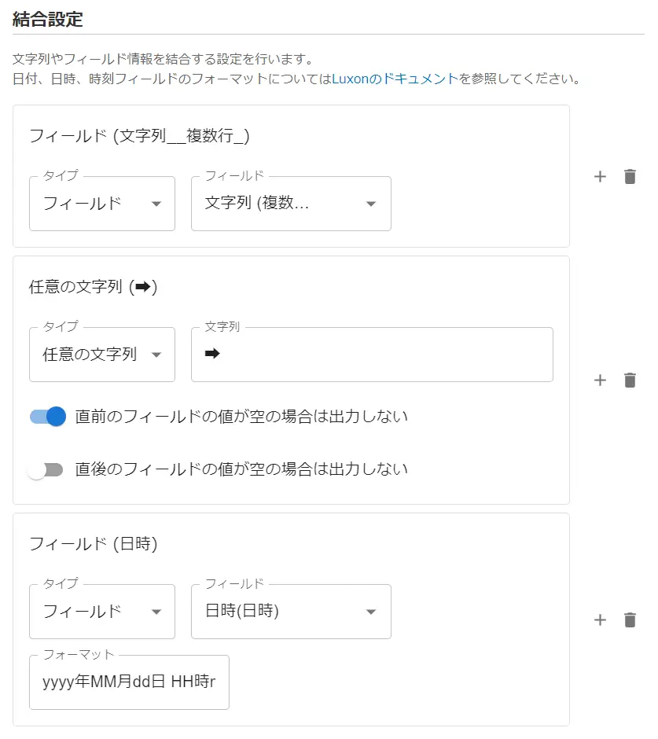Image resolution: width=658 pixels, height=739 pixels.
Task: Open the 任意の文字列 type dropdown
Action: click(x=101, y=355)
